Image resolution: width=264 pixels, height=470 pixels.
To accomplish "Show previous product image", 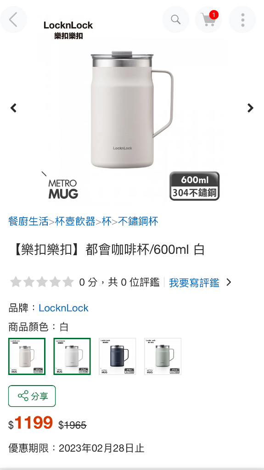I will pos(13,108).
